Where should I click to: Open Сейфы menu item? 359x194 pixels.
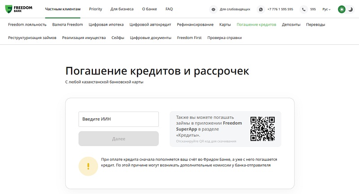click(x=118, y=38)
